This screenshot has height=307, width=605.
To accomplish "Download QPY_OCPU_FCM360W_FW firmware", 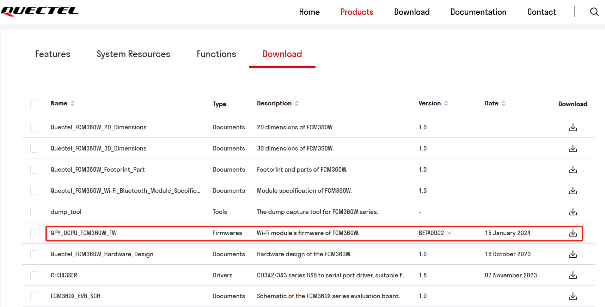I will 573,233.
